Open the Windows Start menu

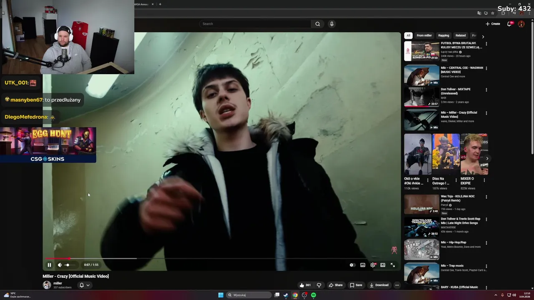(221, 295)
